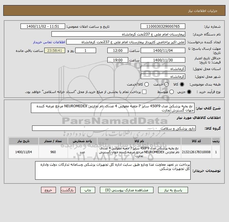This screenshot has height=222, width=229.
Task: Click the بازگشت back button
Action: (x=68, y=190)
